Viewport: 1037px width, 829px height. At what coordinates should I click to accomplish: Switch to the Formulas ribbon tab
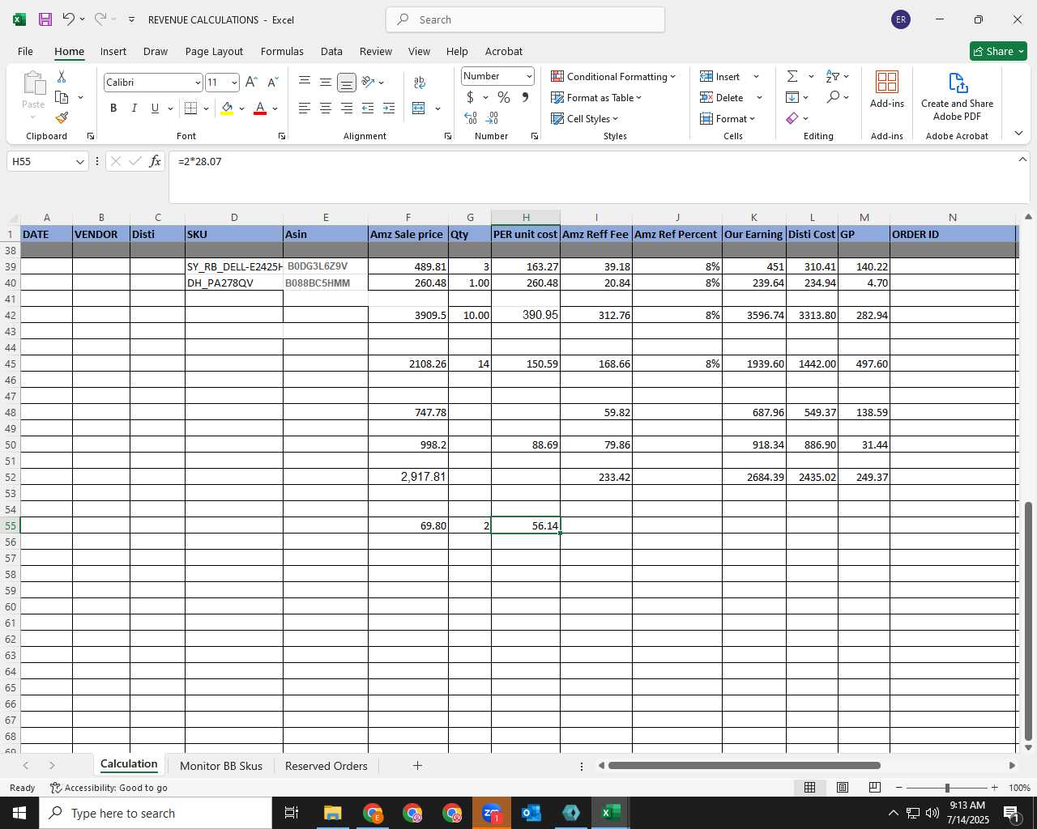click(282, 51)
